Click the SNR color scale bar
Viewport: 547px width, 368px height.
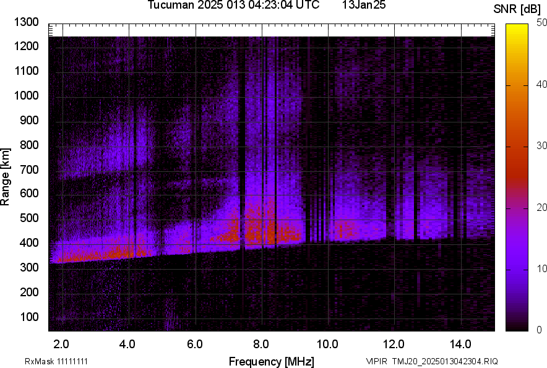click(x=517, y=178)
